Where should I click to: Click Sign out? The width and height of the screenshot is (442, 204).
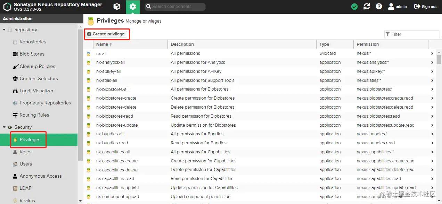point(425,7)
